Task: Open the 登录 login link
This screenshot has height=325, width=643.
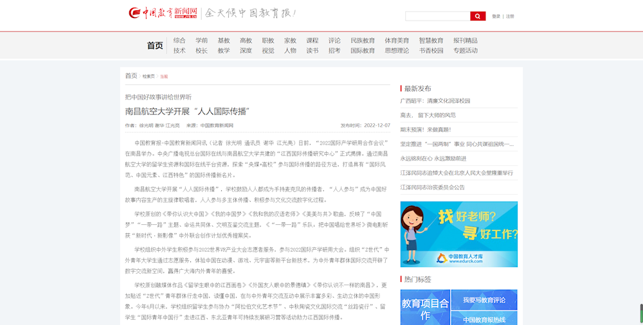Action: pos(496,16)
